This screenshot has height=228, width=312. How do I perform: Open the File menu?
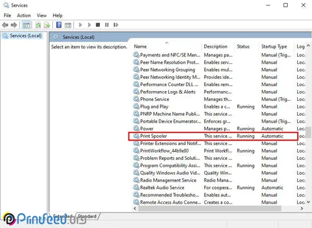[7, 15]
